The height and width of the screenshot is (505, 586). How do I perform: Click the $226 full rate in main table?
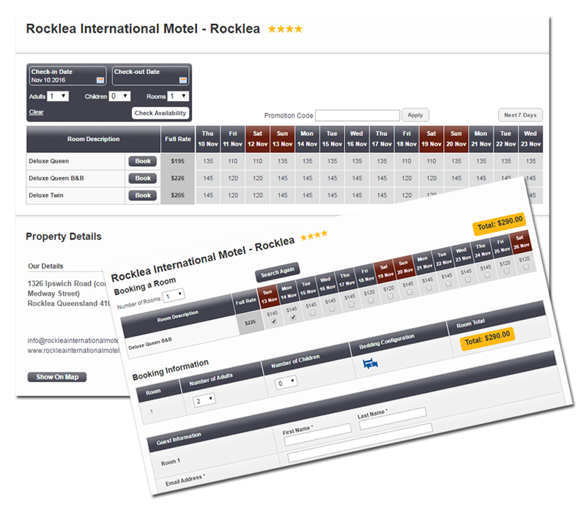[x=178, y=178]
